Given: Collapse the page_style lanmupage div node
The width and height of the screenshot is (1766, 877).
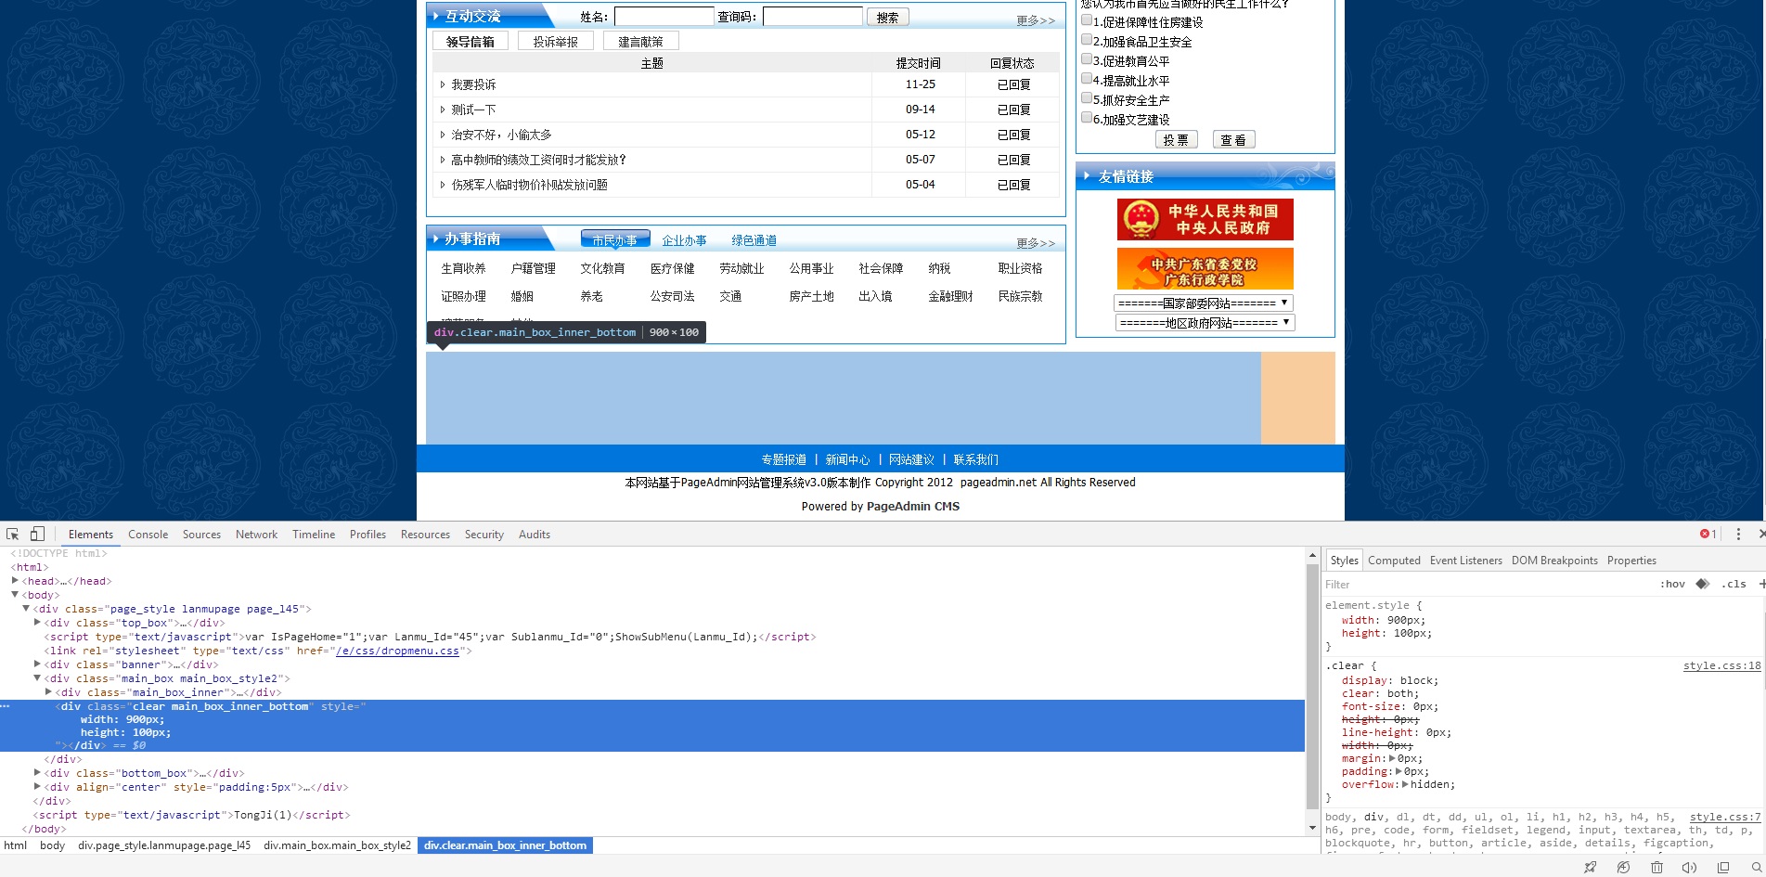Looking at the screenshot, I should coord(26,609).
